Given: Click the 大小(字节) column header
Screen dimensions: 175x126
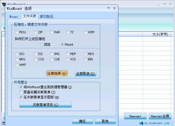Looking at the screenshot, I should pos(160,34).
